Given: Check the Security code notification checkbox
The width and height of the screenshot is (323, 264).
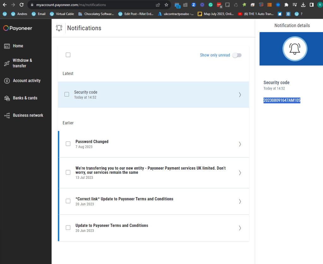Looking at the screenshot, I should point(67,94).
